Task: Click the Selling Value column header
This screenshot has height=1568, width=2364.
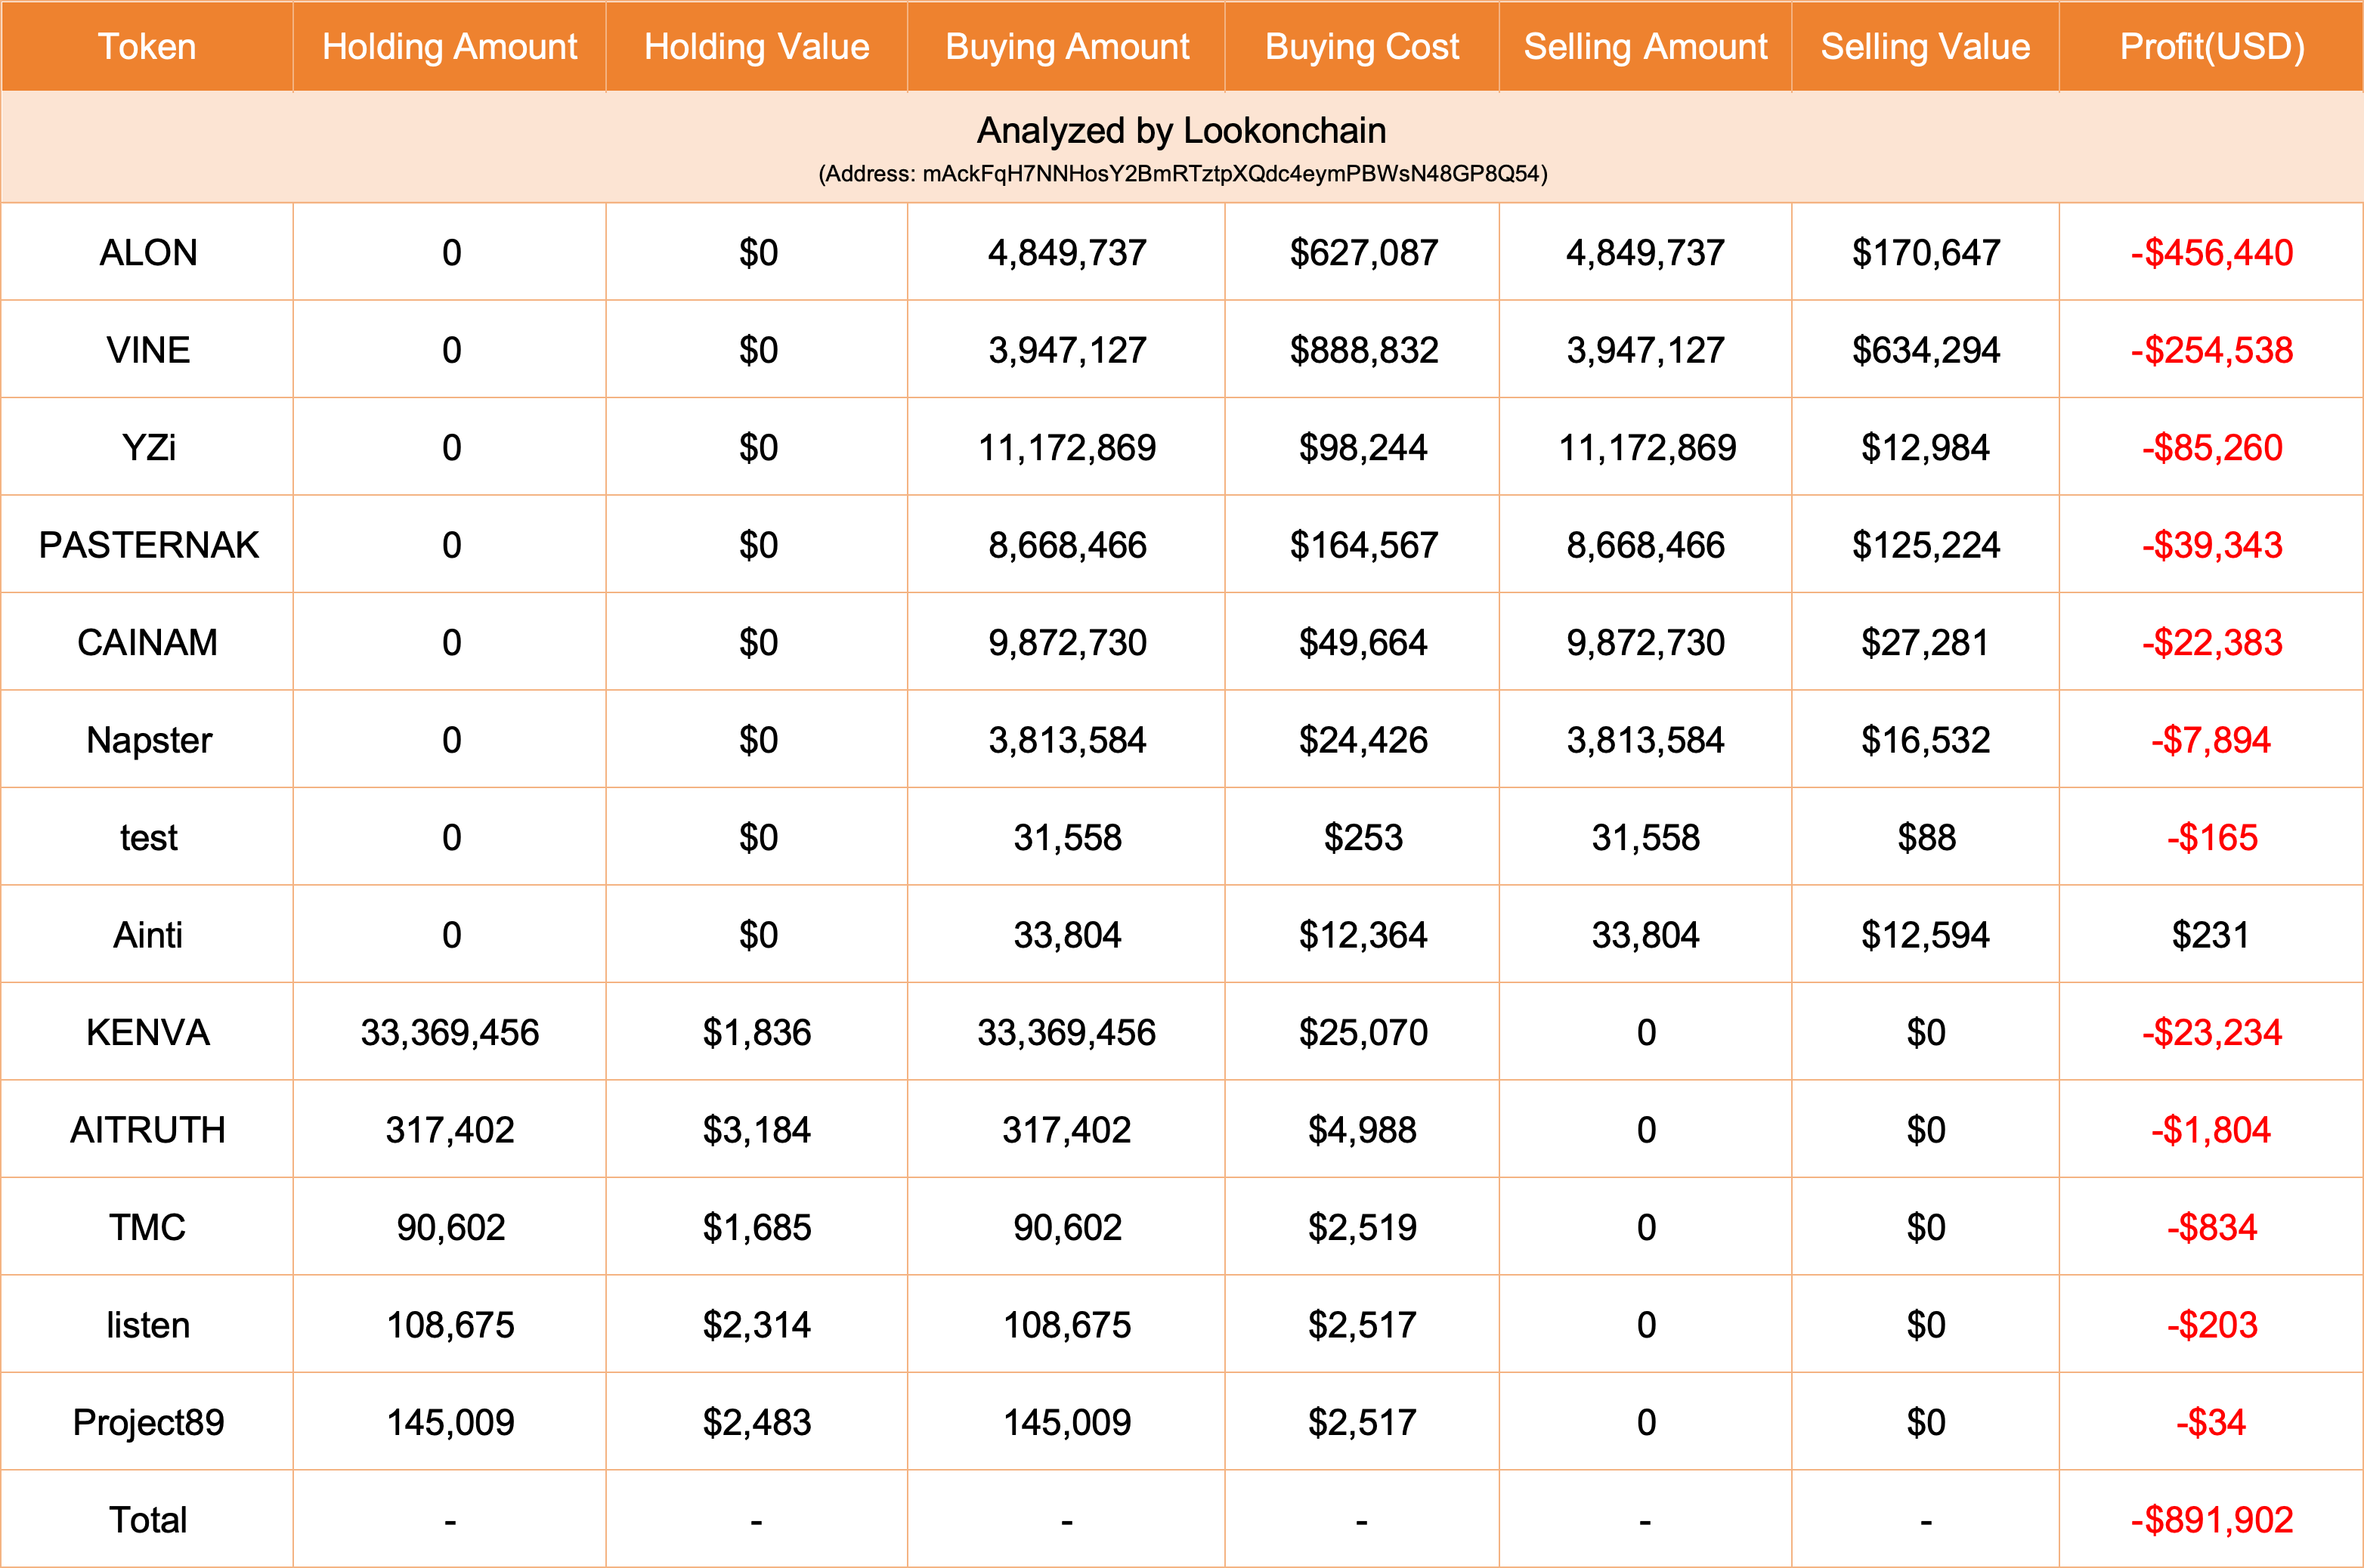Action: coord(1925,47)
